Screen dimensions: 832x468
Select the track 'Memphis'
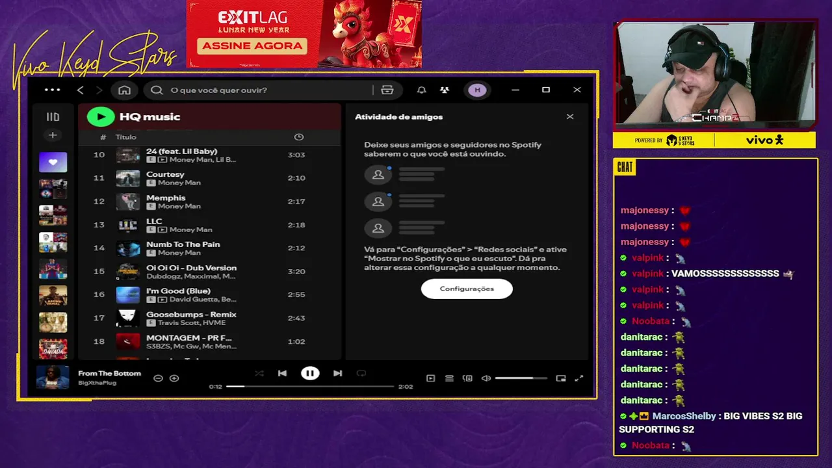(209, 201)
